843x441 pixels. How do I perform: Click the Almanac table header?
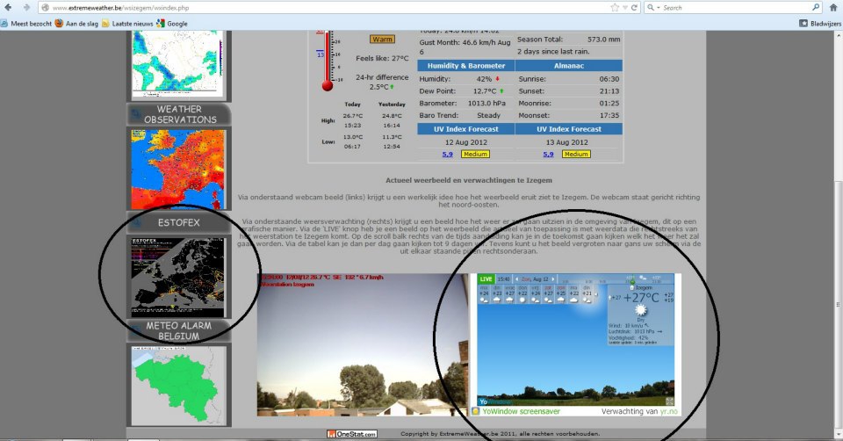[569, 66]
